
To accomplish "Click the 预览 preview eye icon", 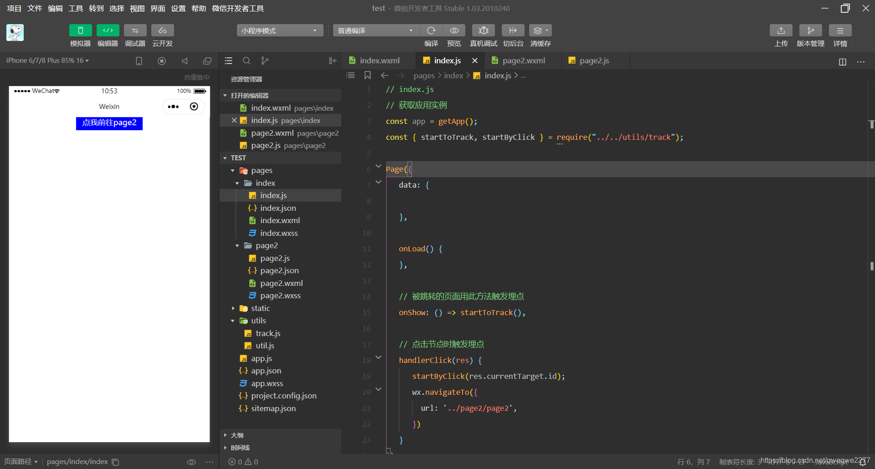I will 454,31.
